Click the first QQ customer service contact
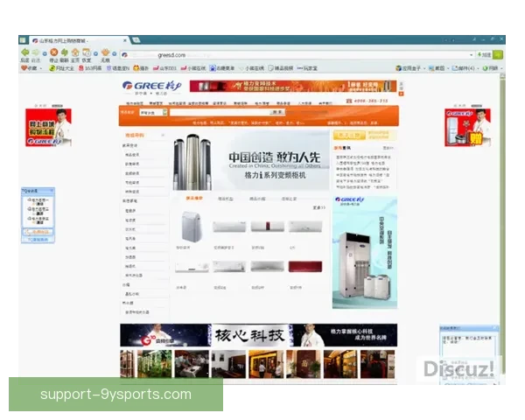525x420 pixels. click(38, 201)
